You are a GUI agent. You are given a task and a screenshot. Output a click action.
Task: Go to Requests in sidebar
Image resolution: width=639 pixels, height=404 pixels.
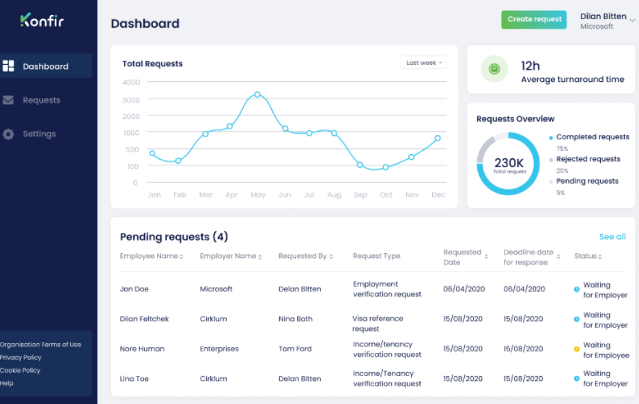pos(42,100)
